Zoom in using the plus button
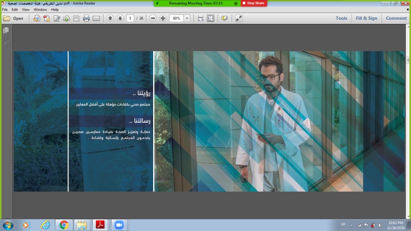The image size is (411, 231). (x=163, y=18)
